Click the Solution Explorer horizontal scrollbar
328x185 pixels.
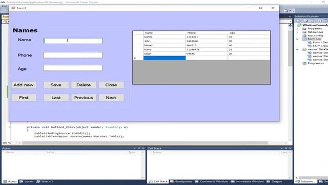pyautogui.click(x=313, y=178)
